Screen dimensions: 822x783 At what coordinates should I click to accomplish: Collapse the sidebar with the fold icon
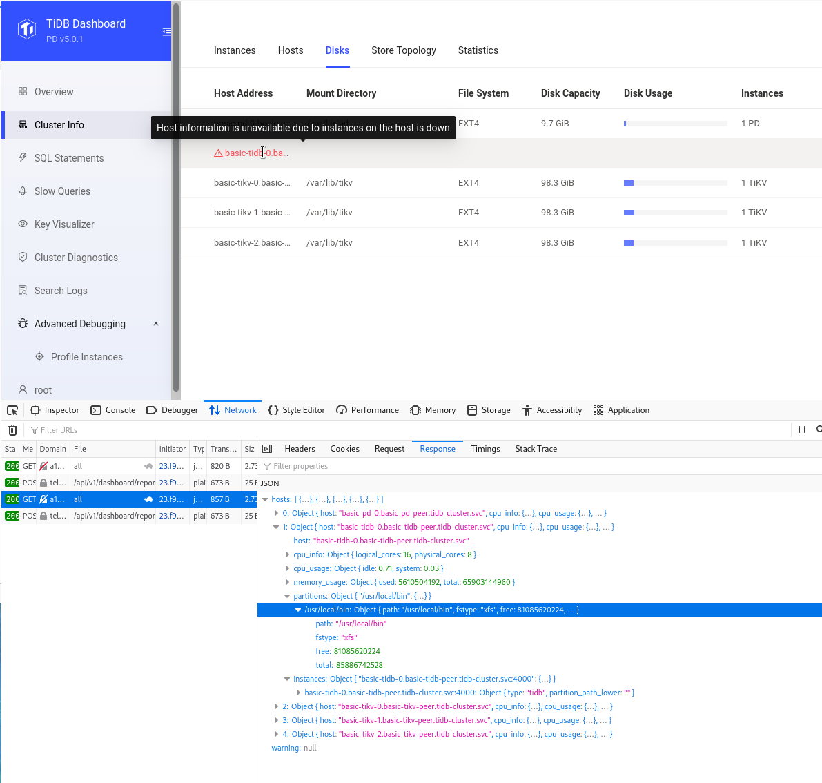[167, 32]
